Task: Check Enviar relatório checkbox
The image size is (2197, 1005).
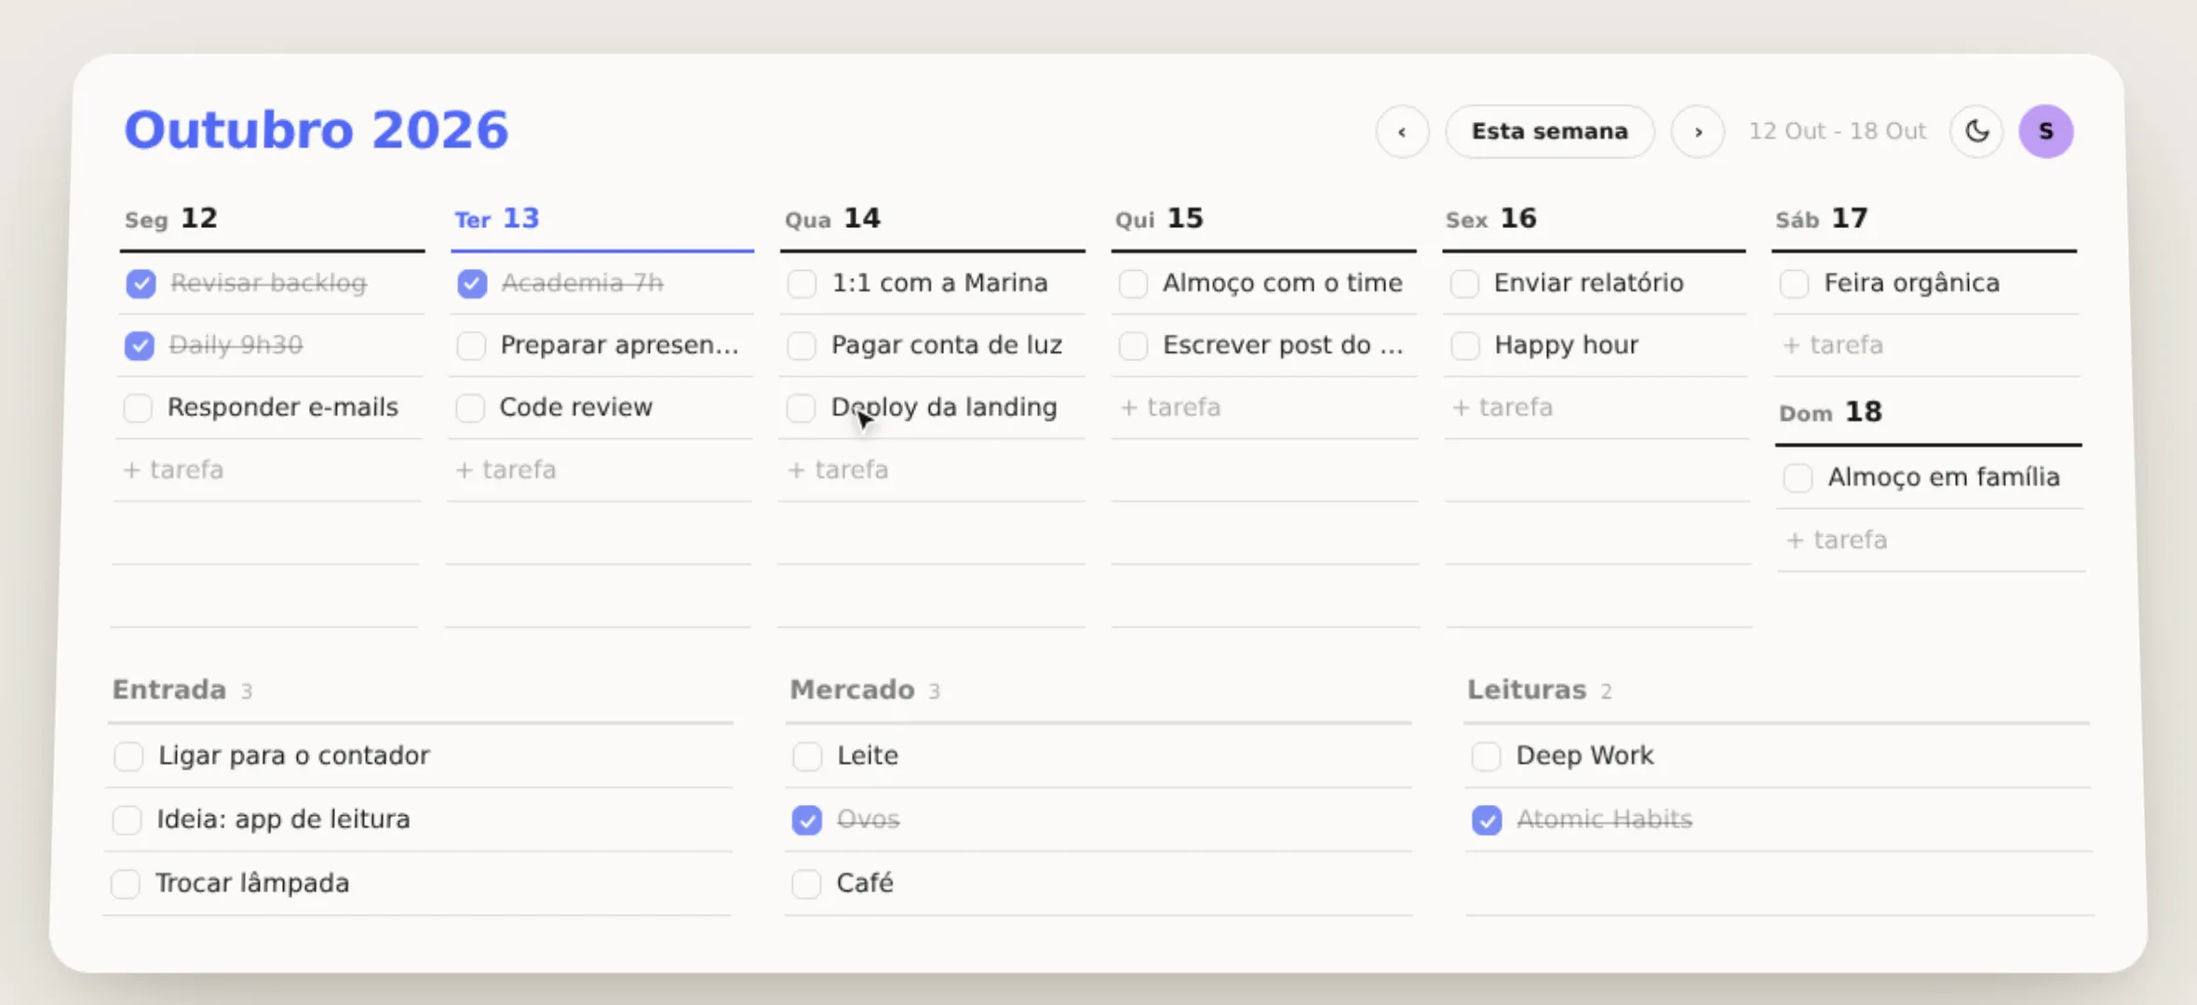Action: click(1464, 283)
